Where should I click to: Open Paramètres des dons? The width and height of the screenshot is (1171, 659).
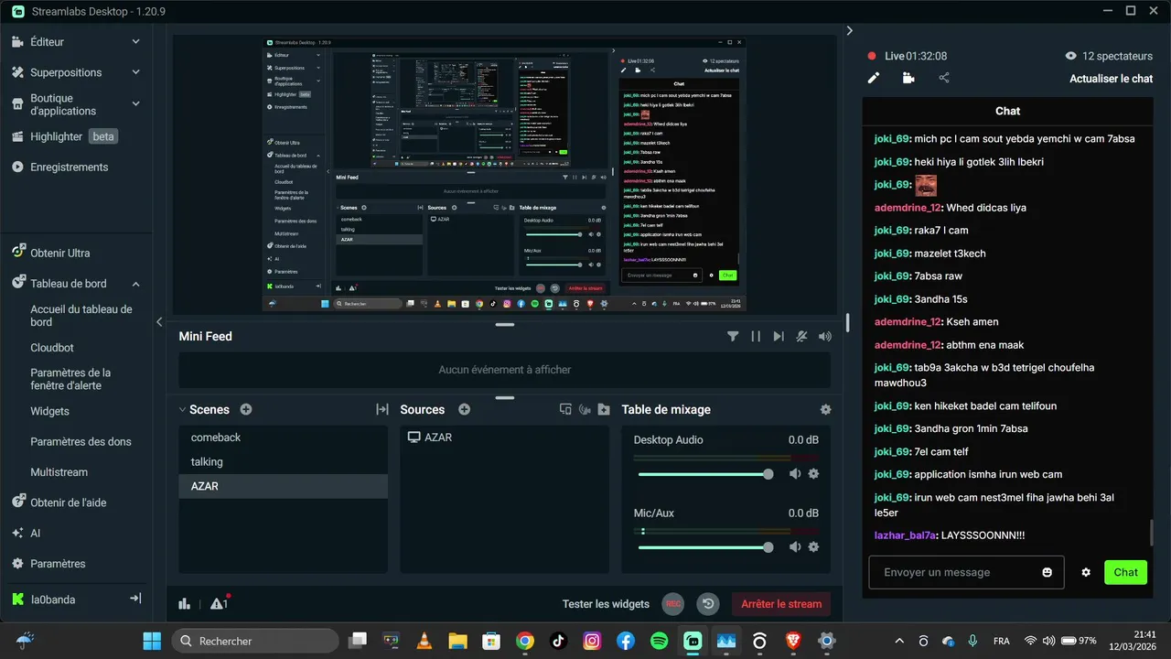pyautogui.click(x=81, y=441)
